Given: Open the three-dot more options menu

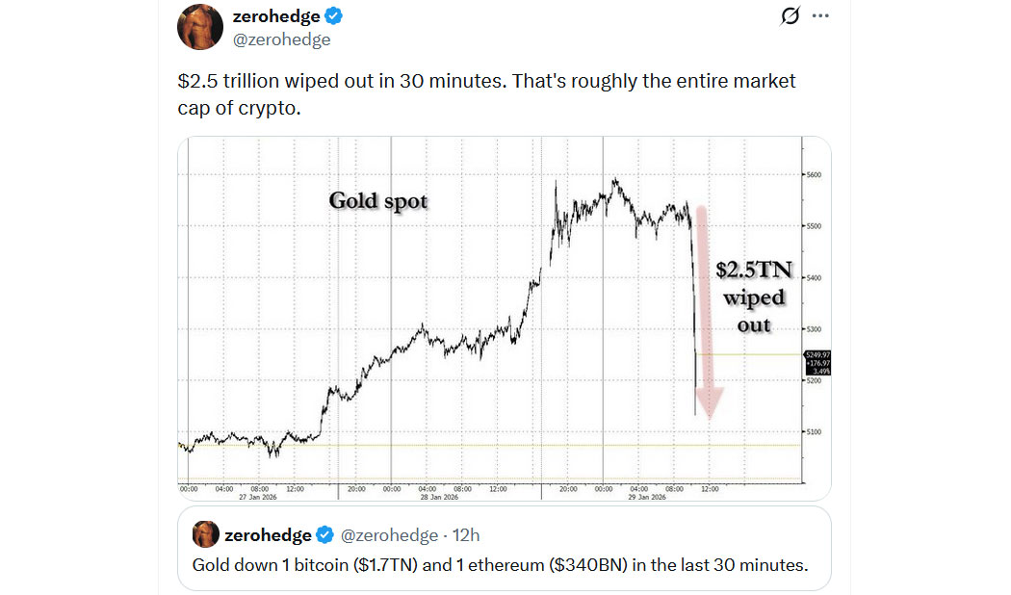Looking at the screenshot, I should tap(820, 16).
